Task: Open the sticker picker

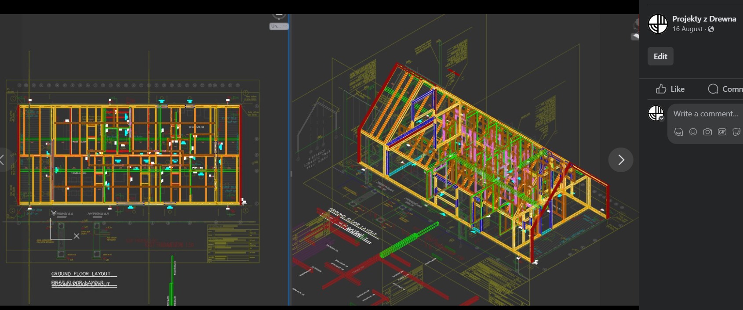Action: pos(736,132)
